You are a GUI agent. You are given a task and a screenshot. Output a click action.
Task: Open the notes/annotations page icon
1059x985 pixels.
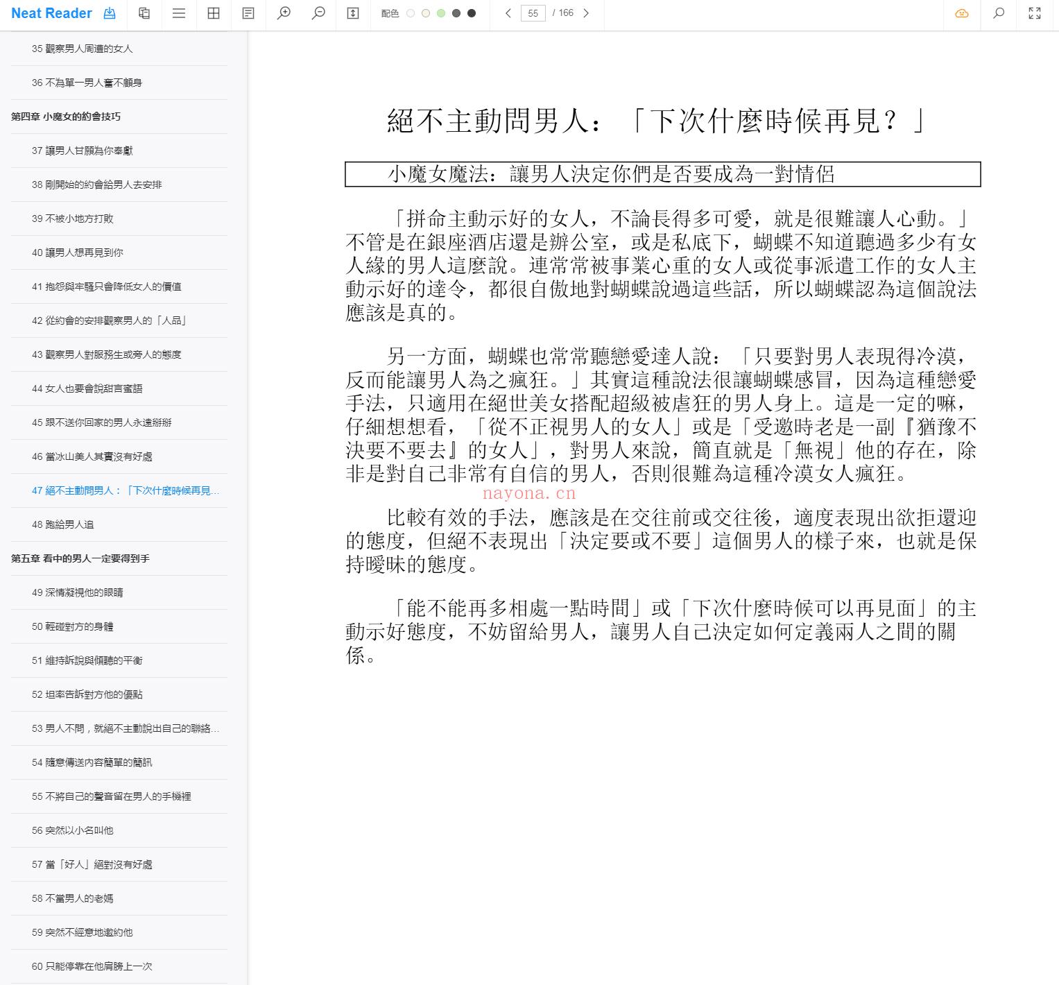coord(248,13)
